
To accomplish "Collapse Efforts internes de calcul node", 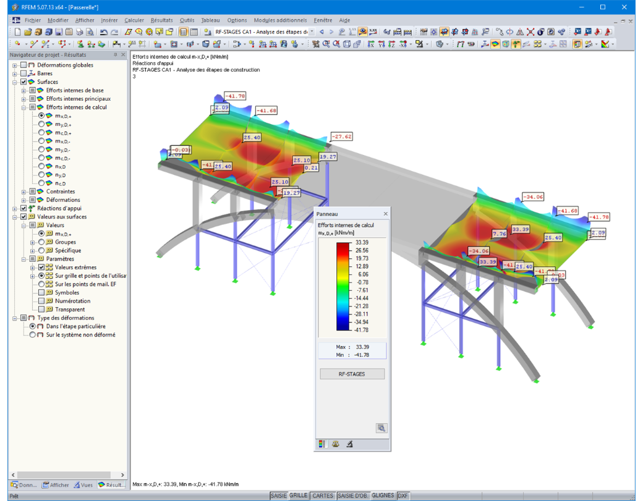I will pyautogui.click(x=23, y=107).
